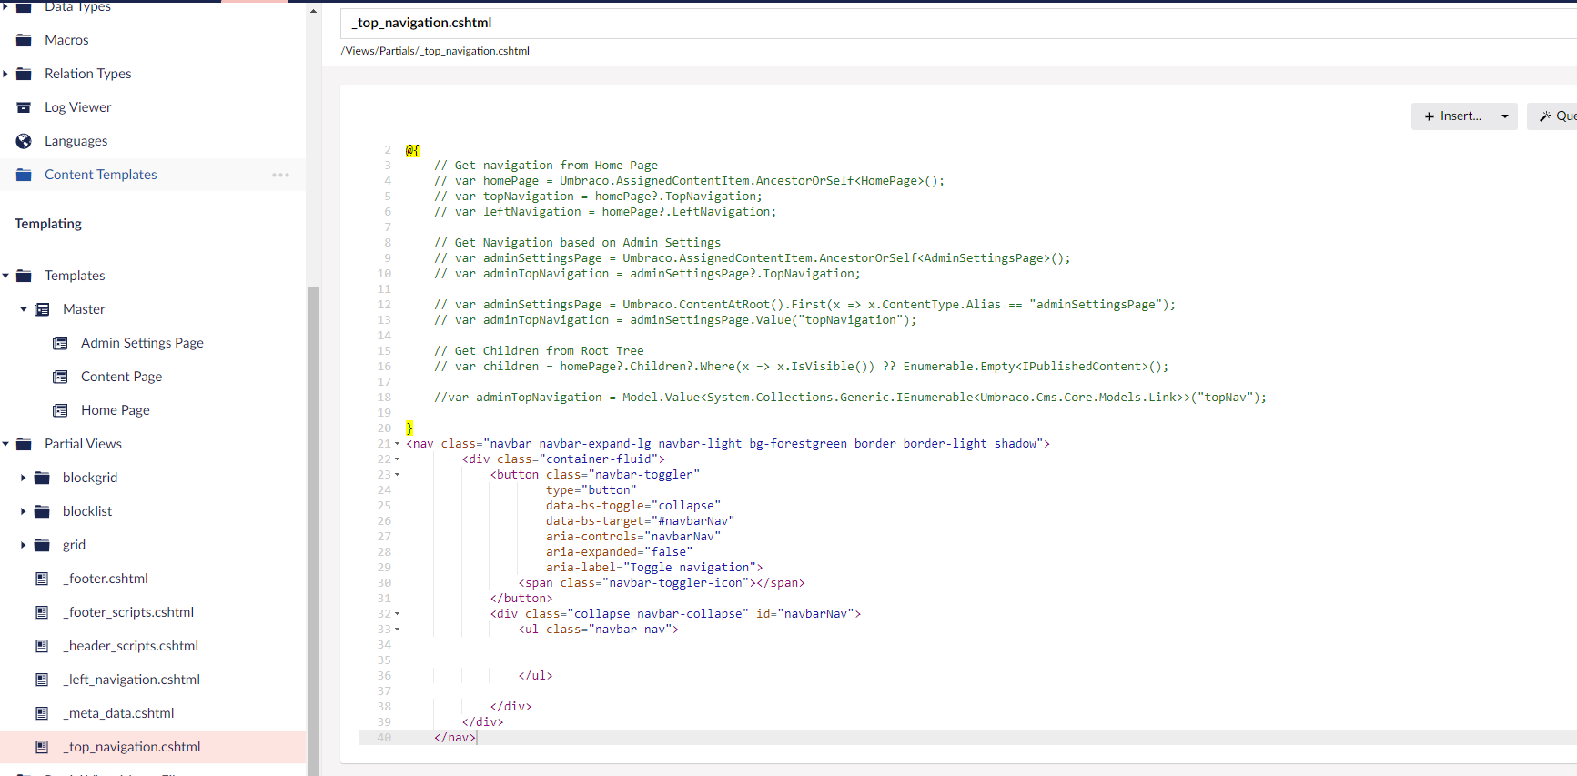Image resolution: width=1577 pixels, height=776 pixels.
Task: Click the _footer_scripts.cshtml file icon
Action: click(42, 612)
